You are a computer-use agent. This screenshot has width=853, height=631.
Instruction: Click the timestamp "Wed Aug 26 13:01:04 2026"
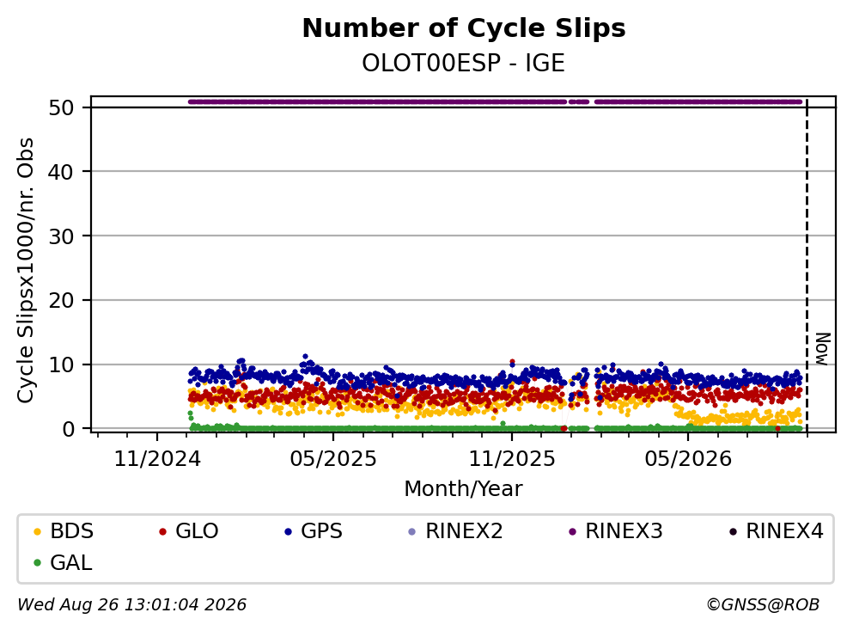[131, 605]
